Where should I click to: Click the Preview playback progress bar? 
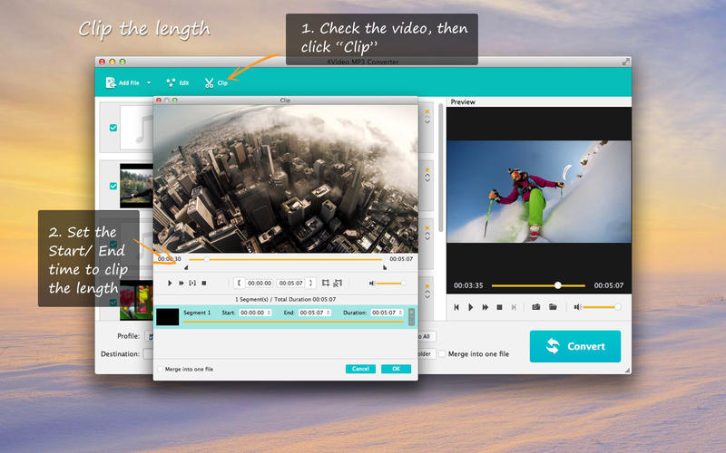538,285
